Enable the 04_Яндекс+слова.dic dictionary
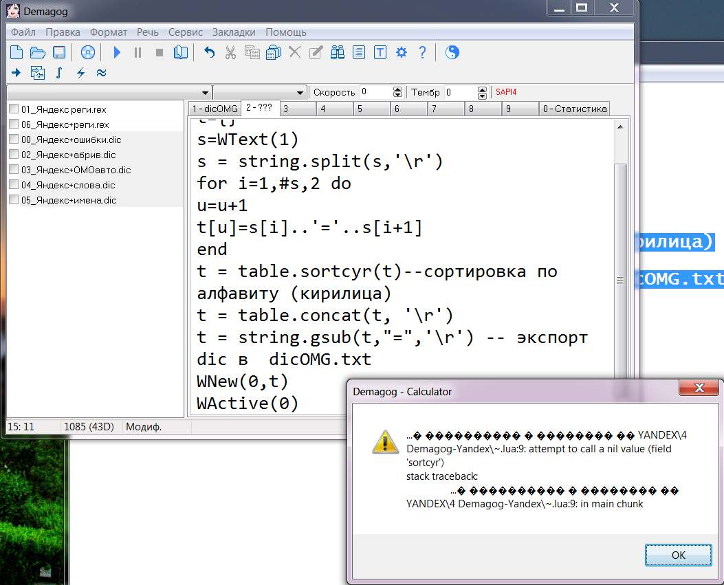This screenshot has width=724, height=585. pos(14,184)
